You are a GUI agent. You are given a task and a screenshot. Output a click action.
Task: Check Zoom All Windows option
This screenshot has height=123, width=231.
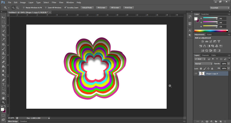[46, 8]
